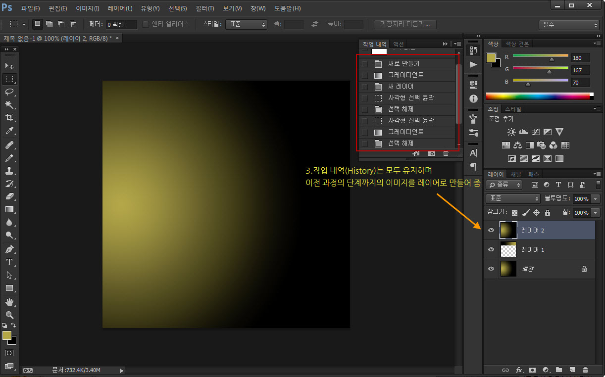Toggle the lock position option
This screenshot has height=377, width=605.
[x=536, y=213]
